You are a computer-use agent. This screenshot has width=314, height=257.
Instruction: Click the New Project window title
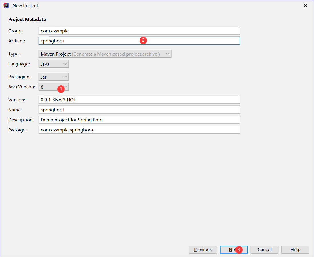(x=25, y=6)
